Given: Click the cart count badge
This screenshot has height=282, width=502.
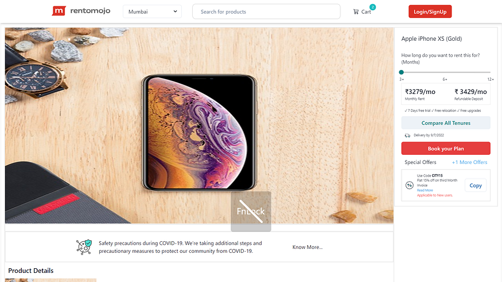Looking at the screenshot, I should point(372,7).
